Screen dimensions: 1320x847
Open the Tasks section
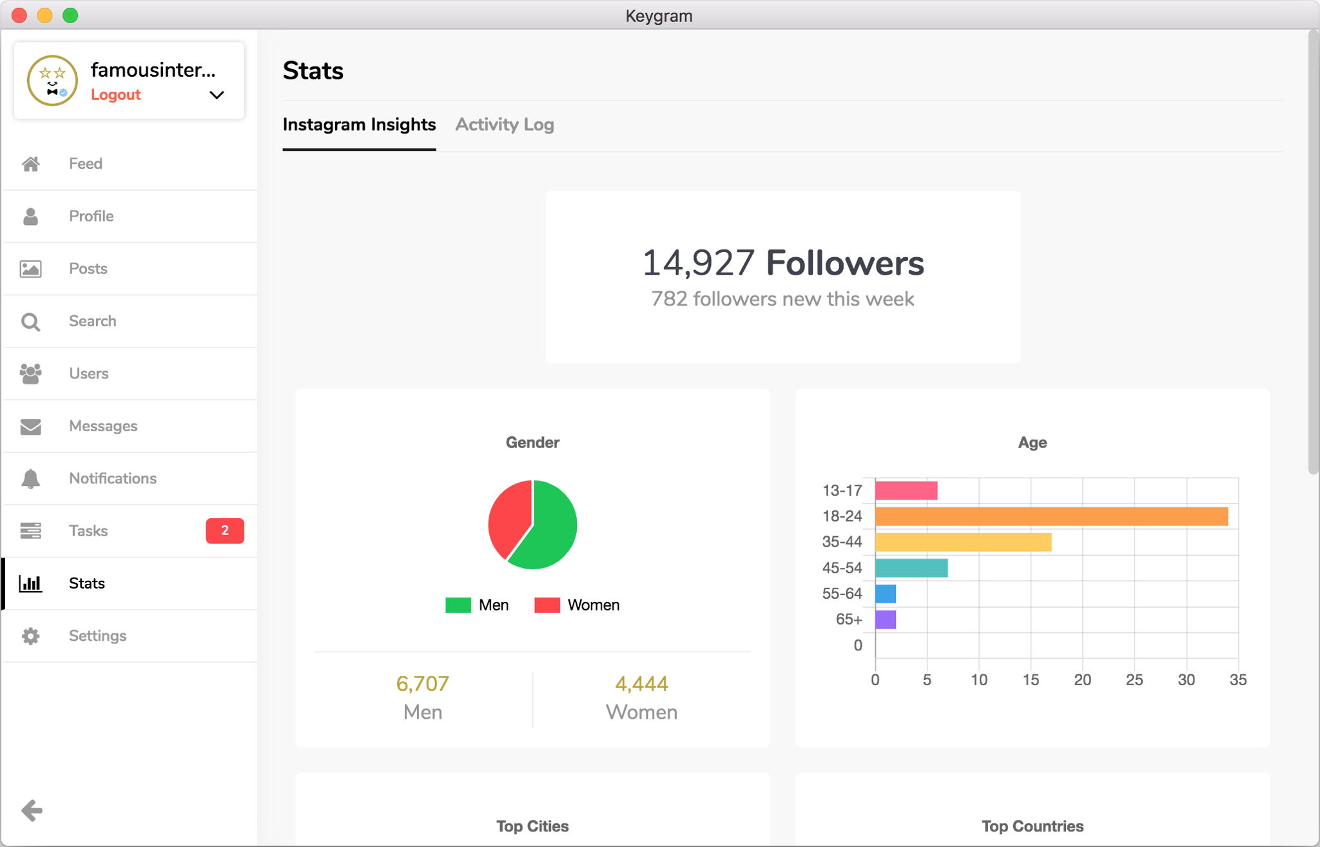click(x=130, y=531)
